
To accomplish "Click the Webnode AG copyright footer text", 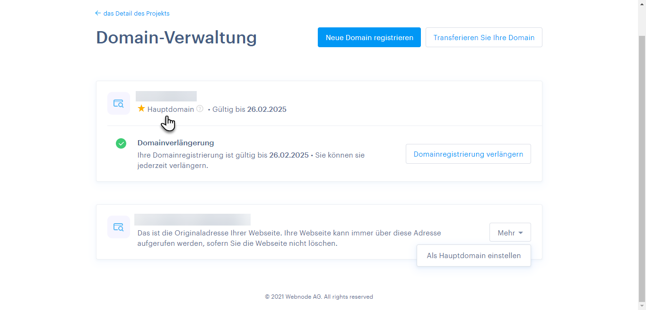I will coord(319,297).
